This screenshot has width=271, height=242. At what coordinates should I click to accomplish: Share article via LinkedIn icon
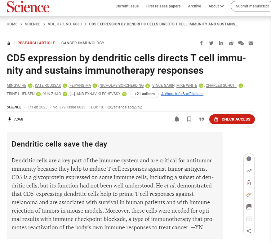tap(221, 43)
